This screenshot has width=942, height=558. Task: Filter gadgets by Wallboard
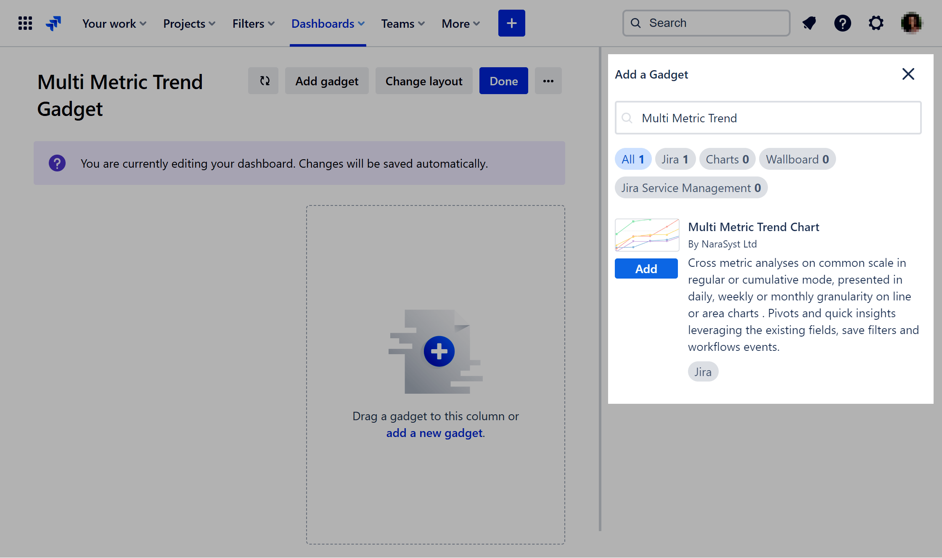(797, 159)
